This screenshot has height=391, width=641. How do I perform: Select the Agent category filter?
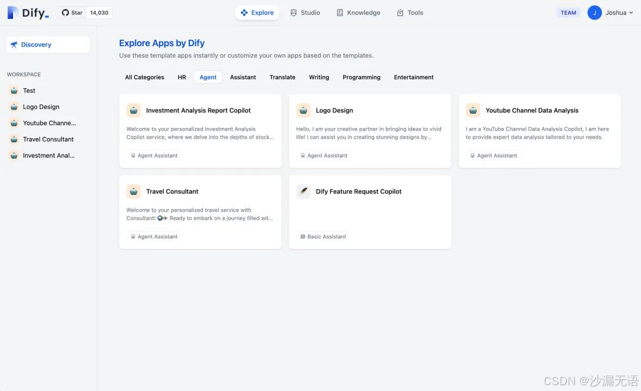click(x=208, y=77)
